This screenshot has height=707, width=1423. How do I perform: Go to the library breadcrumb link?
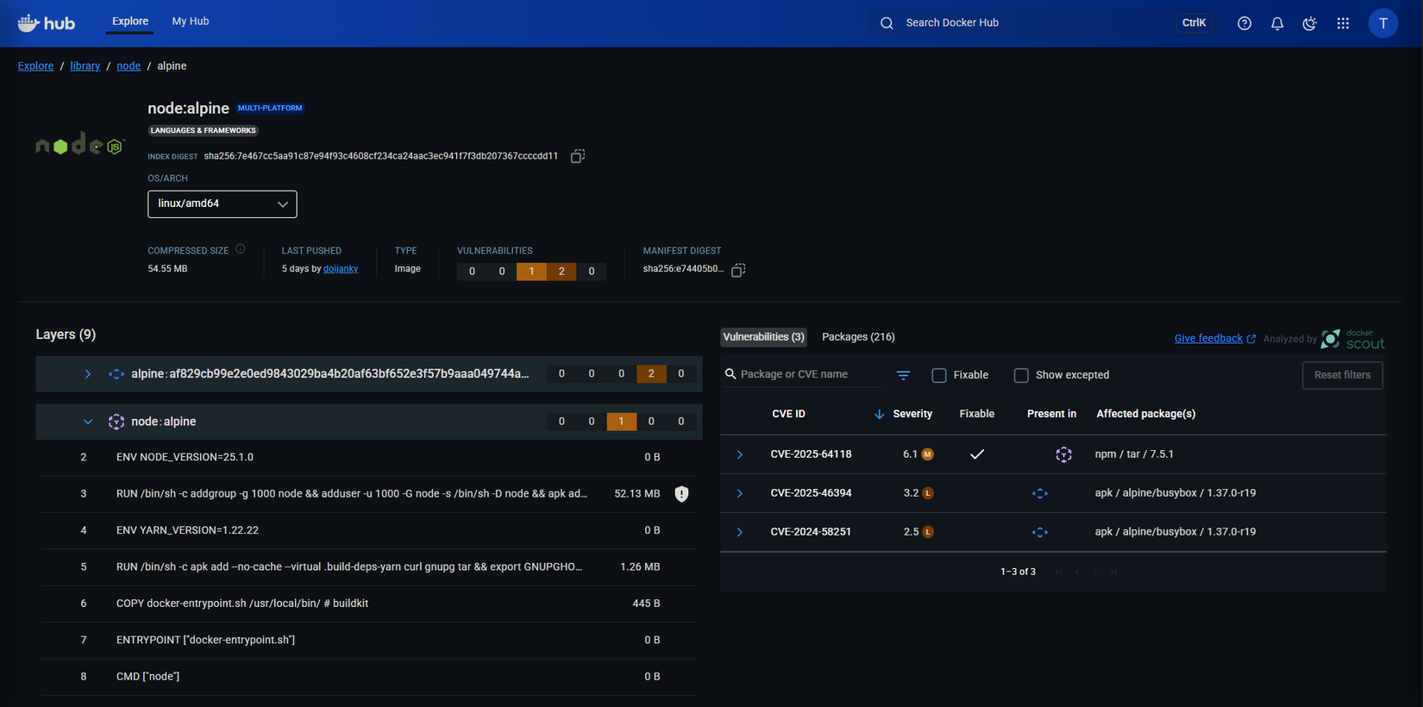click(x=85, y=66)
